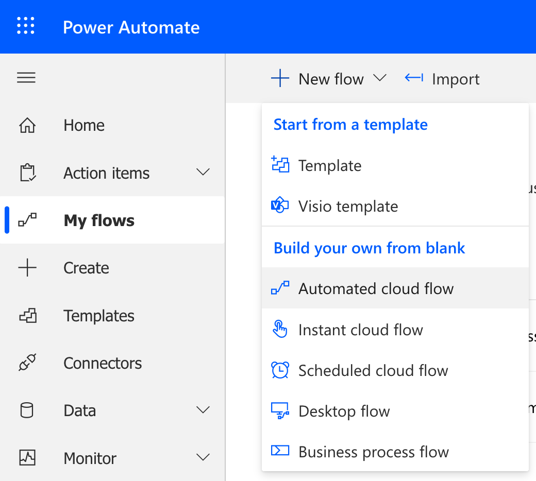Choose Template from the menu
The height and width of the screenshot is (481, 536).
tap(395, 165)
